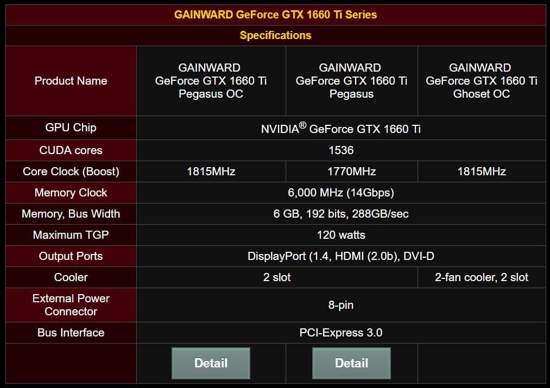This screenshot has width=550, height=388.
Task: Click the GPU Chip row label
Action: 71,128
